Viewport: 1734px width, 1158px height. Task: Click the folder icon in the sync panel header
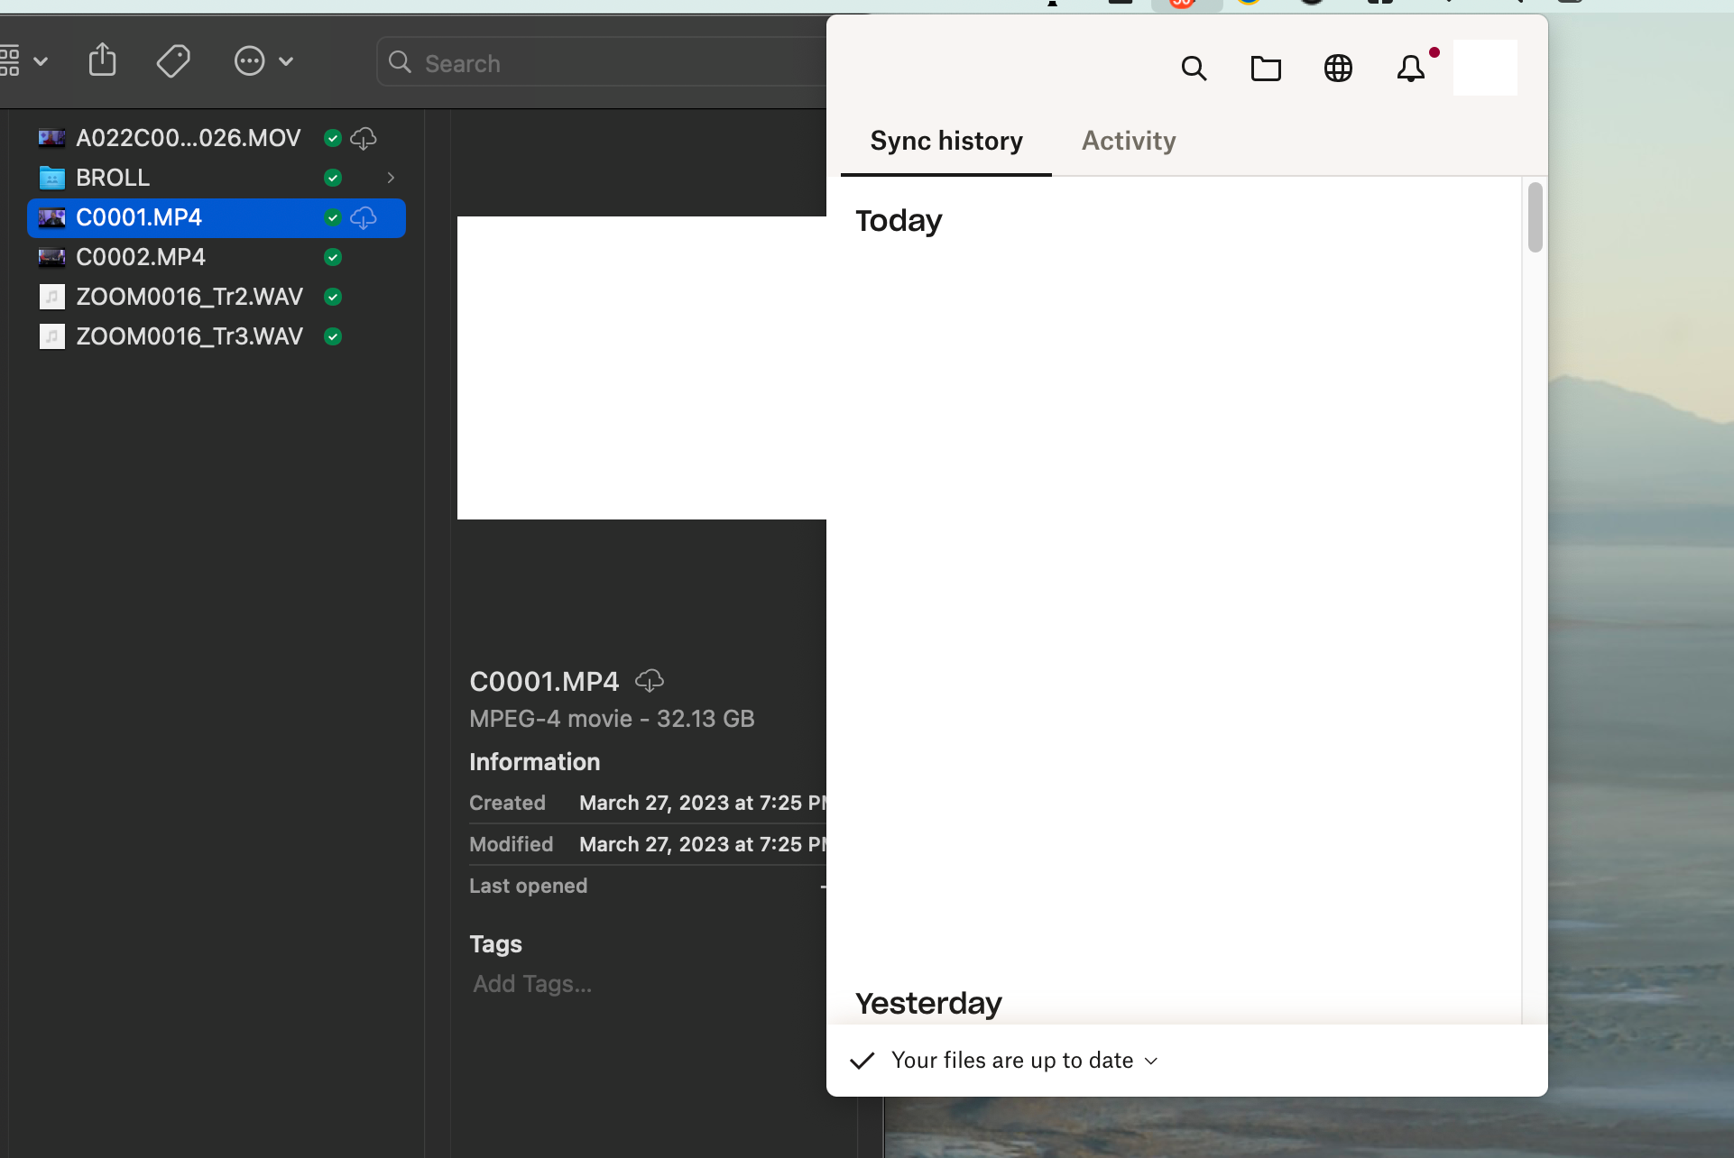1266,68
